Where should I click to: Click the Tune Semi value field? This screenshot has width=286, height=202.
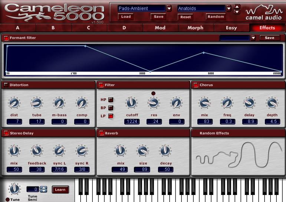33,189
